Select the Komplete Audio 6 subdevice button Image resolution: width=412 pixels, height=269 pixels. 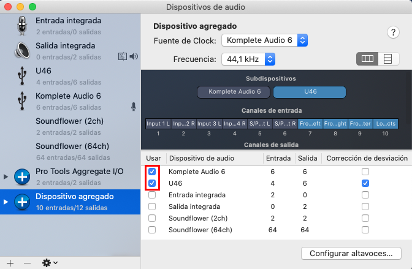235,92
